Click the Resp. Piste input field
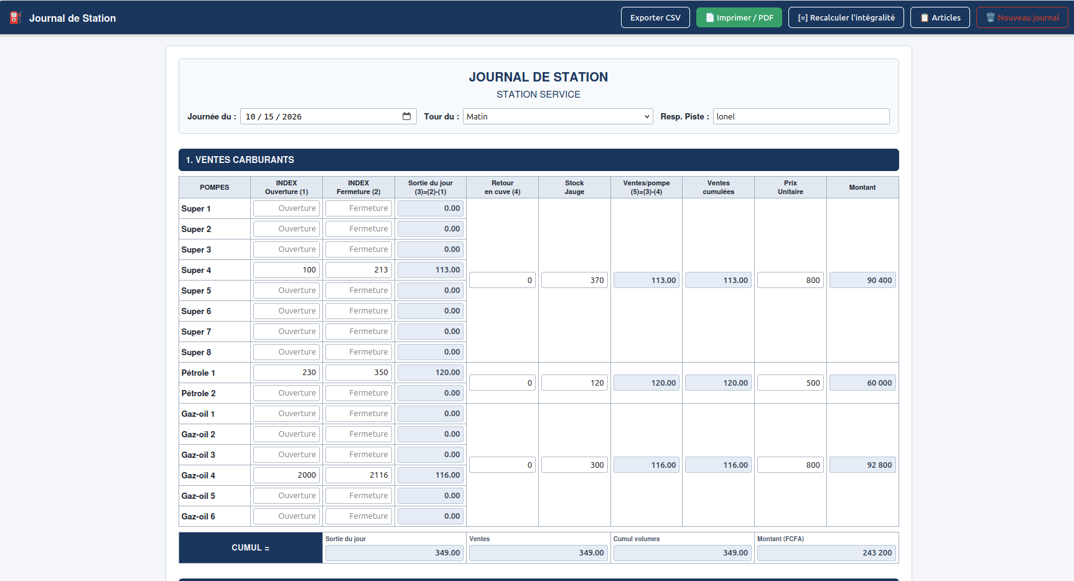The width and height of the screenshot is (1074, 581). point(801,116)
